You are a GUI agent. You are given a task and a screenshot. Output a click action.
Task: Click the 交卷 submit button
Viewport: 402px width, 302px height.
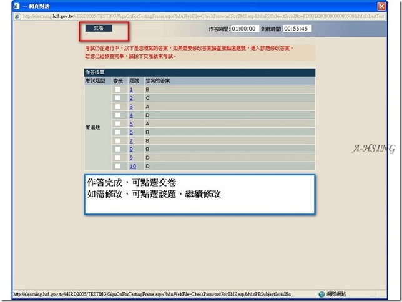[x=99, y=28]
